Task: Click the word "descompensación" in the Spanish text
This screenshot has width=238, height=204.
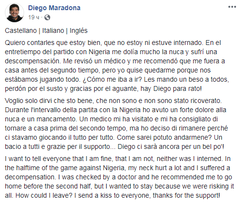Action: click(33, 61)
